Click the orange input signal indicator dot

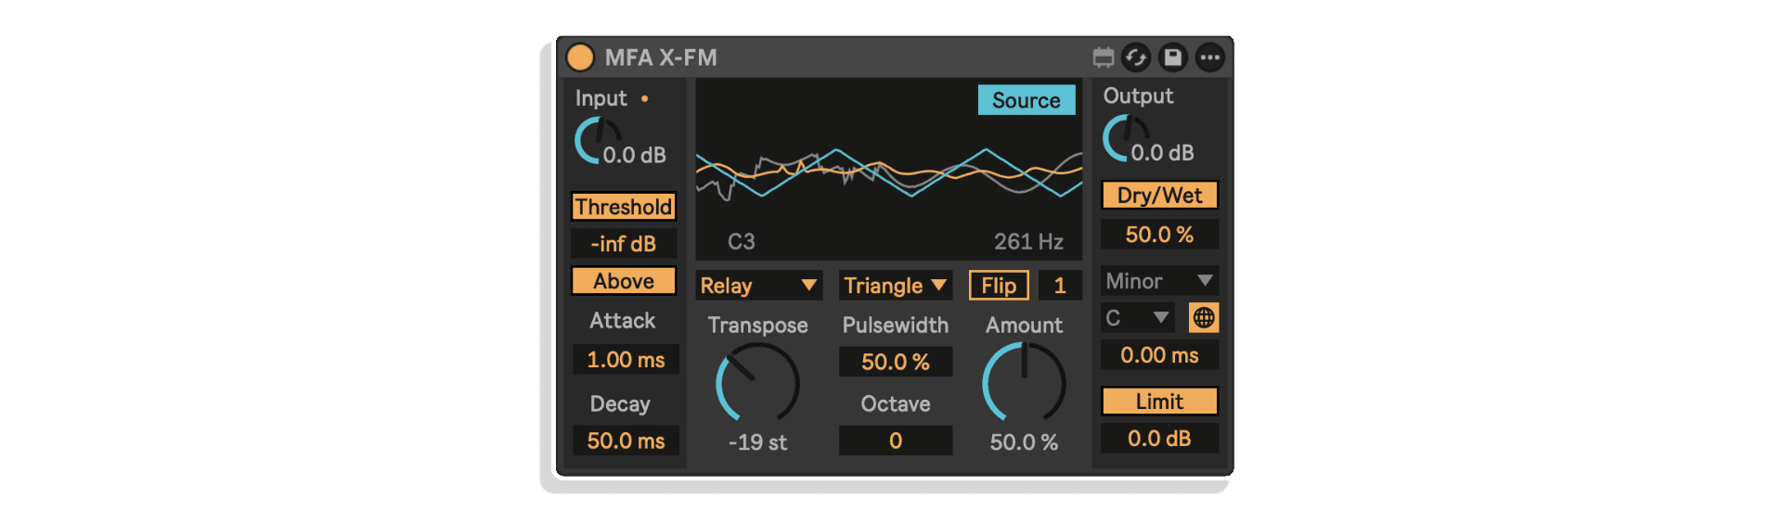pyautogui.click(x=644, y=98)
